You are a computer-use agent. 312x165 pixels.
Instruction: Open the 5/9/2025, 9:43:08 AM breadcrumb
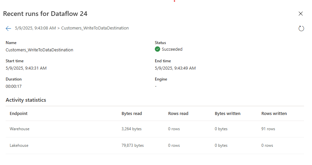point(35,28)
